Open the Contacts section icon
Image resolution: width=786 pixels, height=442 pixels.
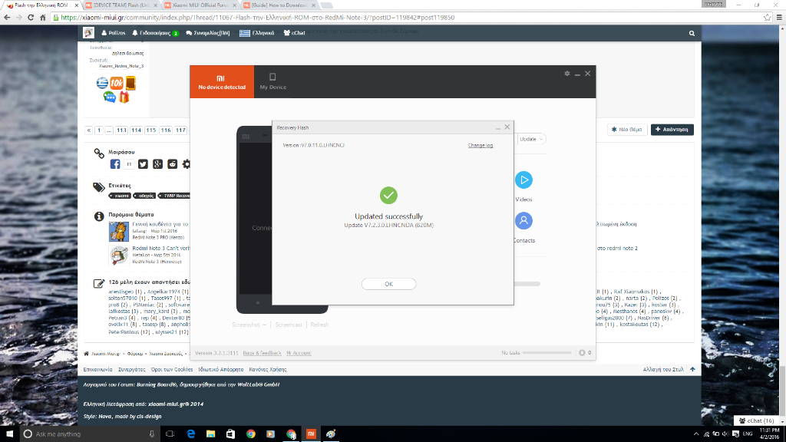pos(523,221)
